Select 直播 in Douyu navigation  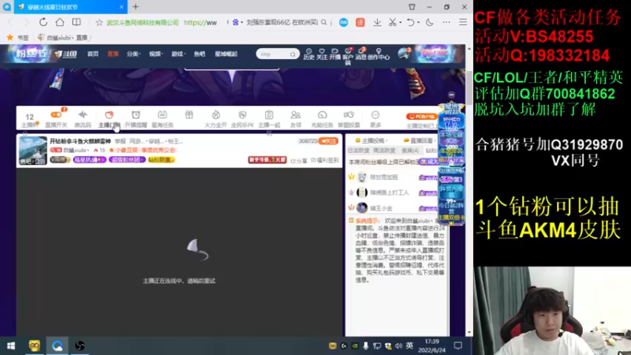(113, 54)
